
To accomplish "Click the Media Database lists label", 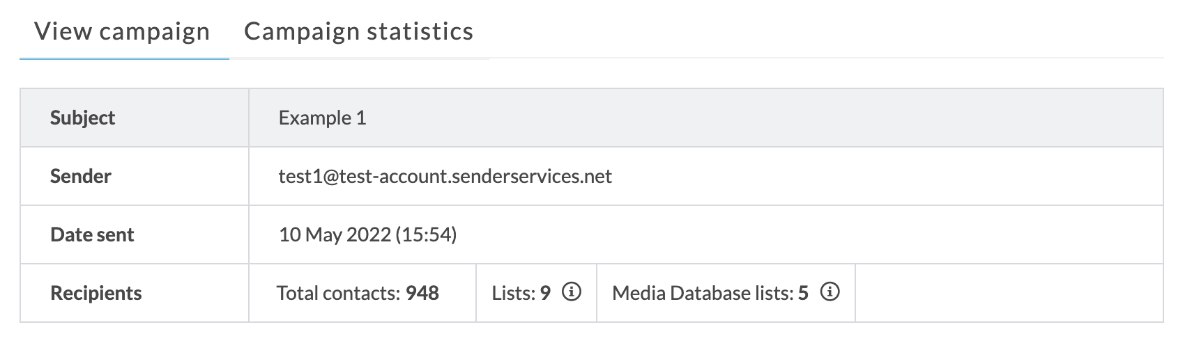I will pos(703,293).
